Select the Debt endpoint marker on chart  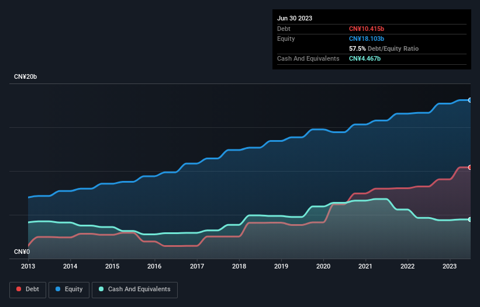[470, 168]
